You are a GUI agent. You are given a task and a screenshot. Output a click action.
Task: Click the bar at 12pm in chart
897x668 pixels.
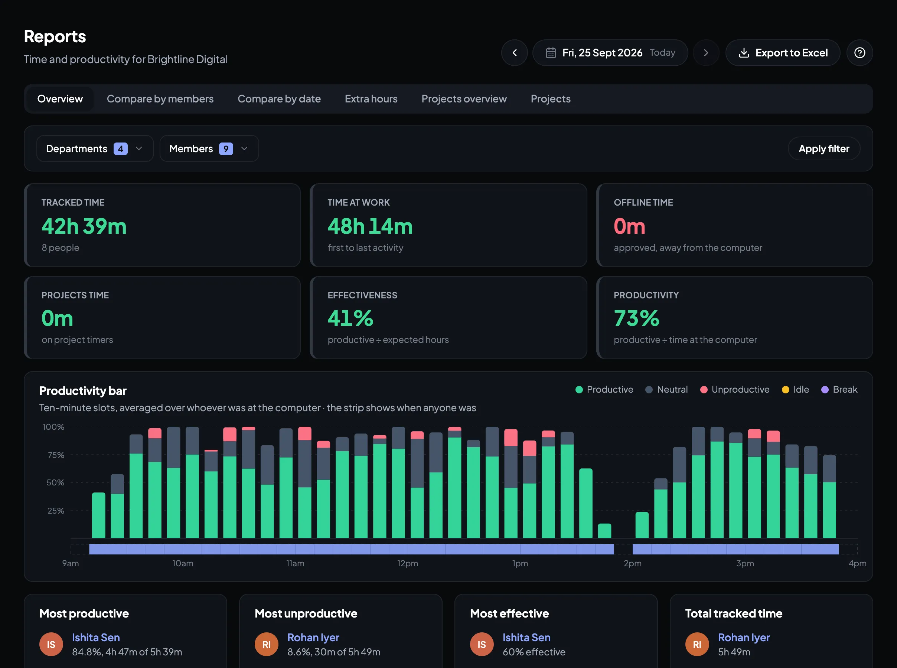click(417, 484)
